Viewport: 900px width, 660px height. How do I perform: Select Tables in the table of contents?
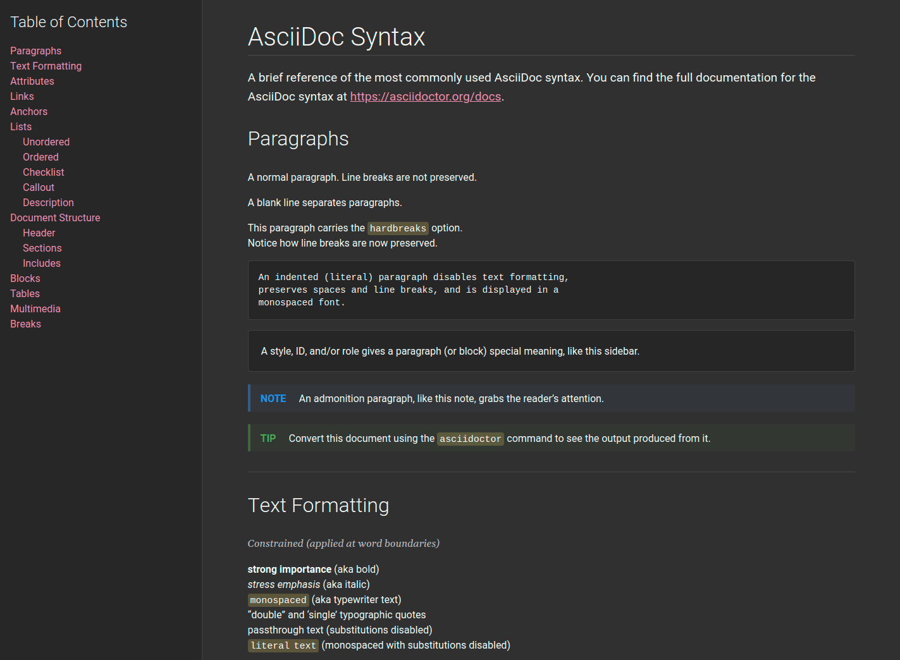click(x=25, y=293)
